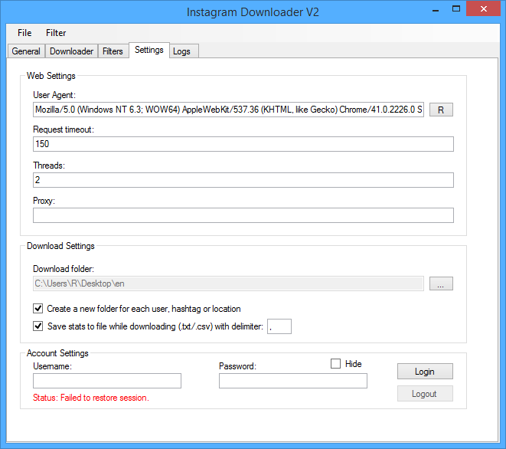Enable the Hide password checkbox

pos(335,364)
